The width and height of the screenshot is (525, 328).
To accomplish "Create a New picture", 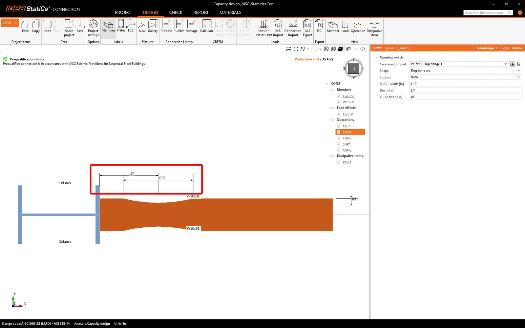I will click(142, 26).
